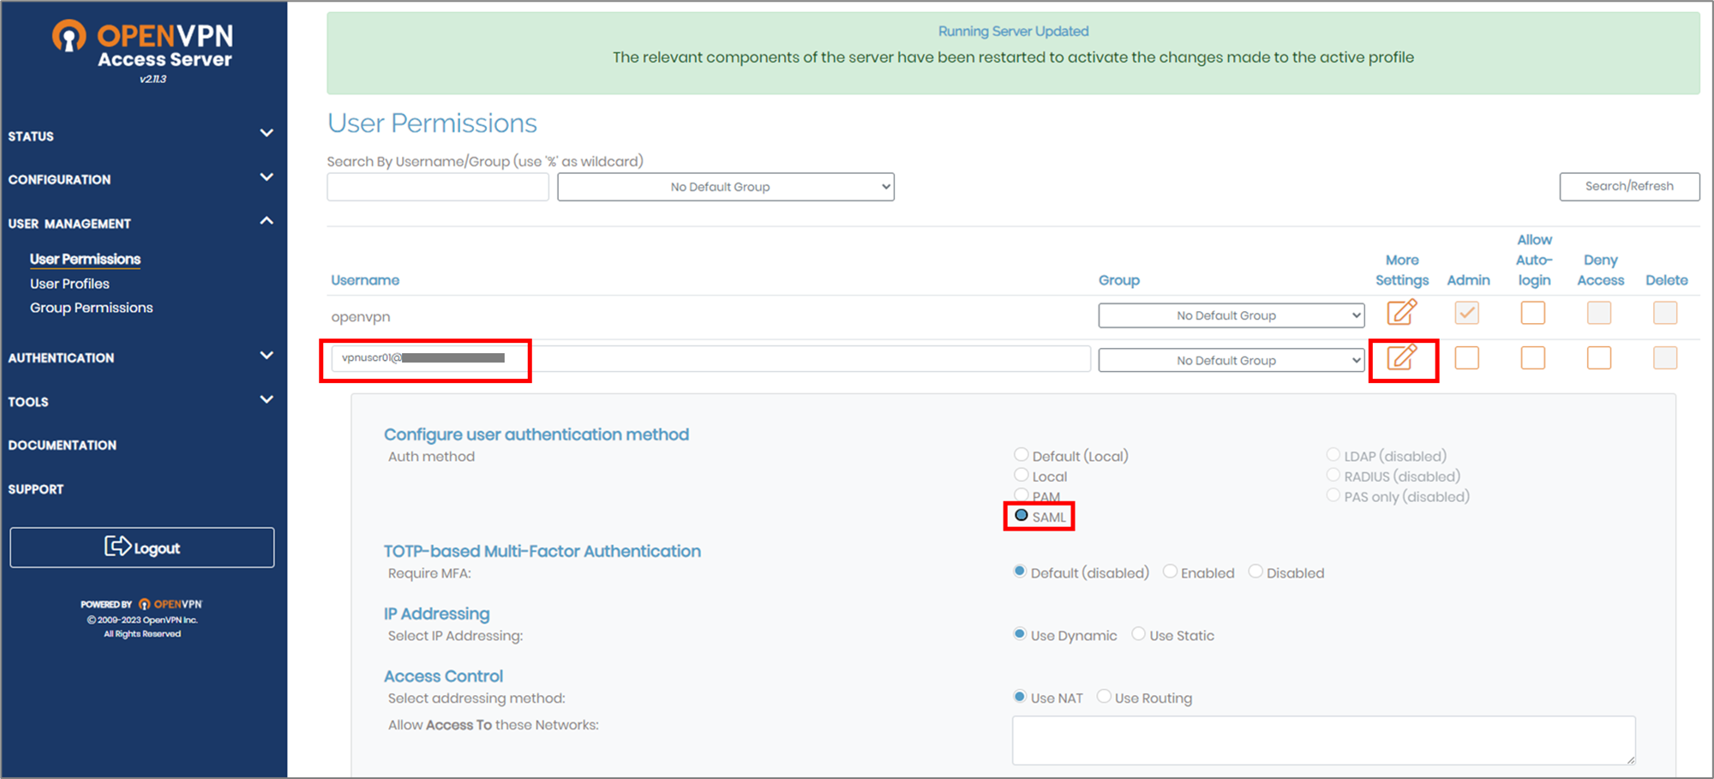This screenshot has height=779, width=1714.
Task: Open the Support menu item
Action: click(36, 488)
